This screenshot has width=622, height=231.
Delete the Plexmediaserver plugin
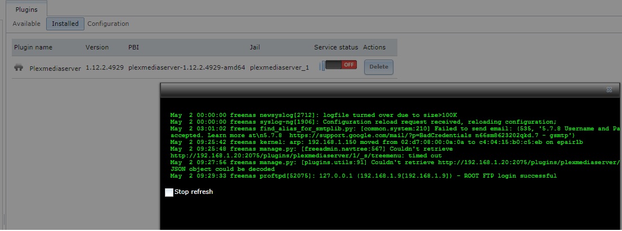point(379,67)
